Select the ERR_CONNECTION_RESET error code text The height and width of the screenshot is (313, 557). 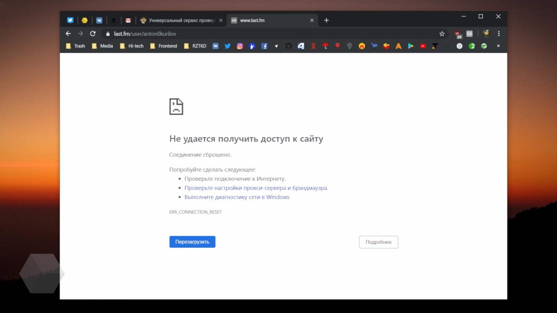(x=195, y=212)
